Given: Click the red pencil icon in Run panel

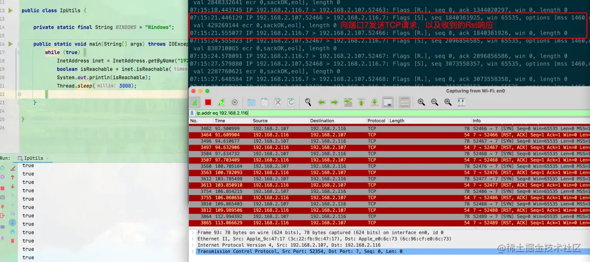Looking at the screenshot, I should (13, 168).
